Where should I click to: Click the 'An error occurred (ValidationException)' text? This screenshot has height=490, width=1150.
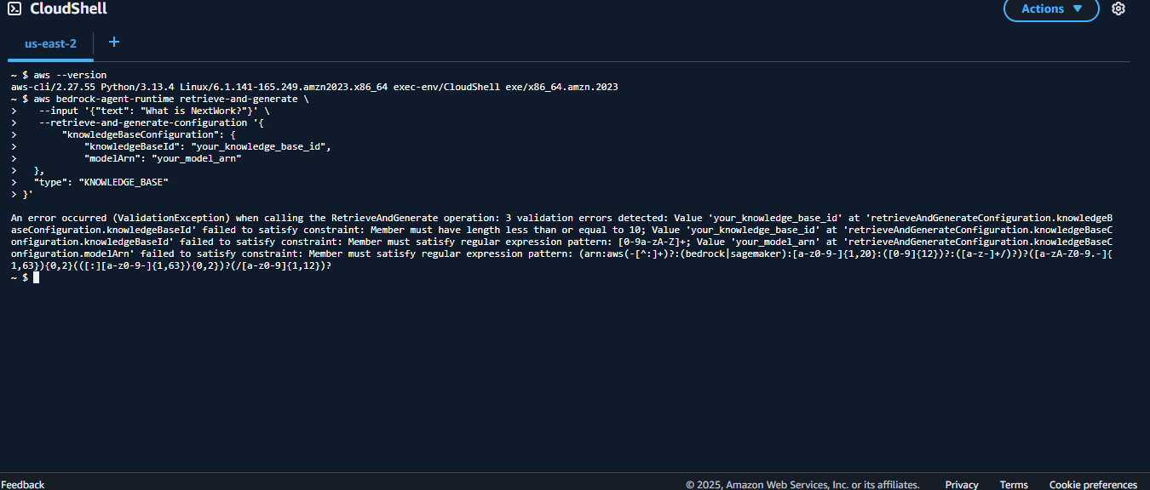click(x=120, y=218)
